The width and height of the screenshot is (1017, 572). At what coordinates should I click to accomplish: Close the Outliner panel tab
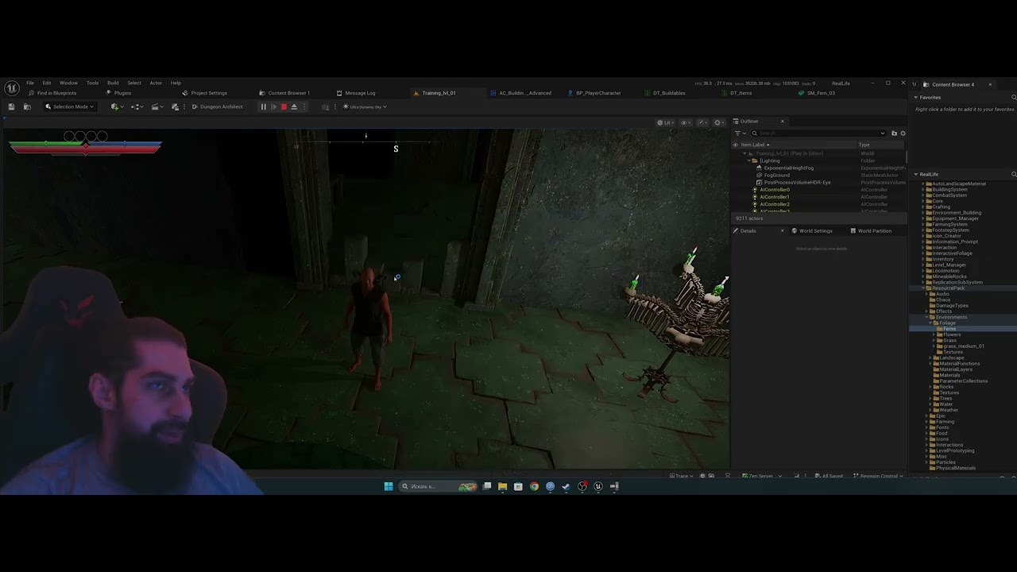coord(782,122)
